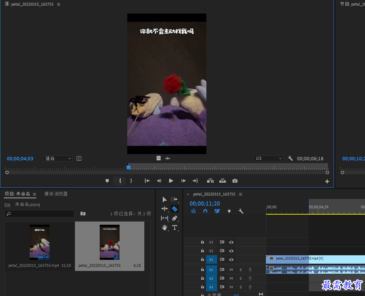Click the Insert edit button

point(210,181)
